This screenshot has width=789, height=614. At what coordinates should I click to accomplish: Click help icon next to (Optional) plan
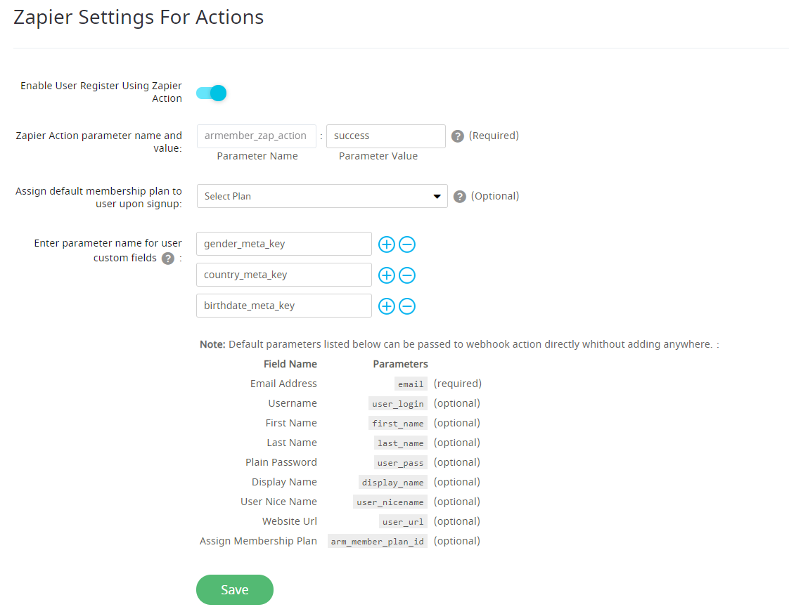click(459, 197)
